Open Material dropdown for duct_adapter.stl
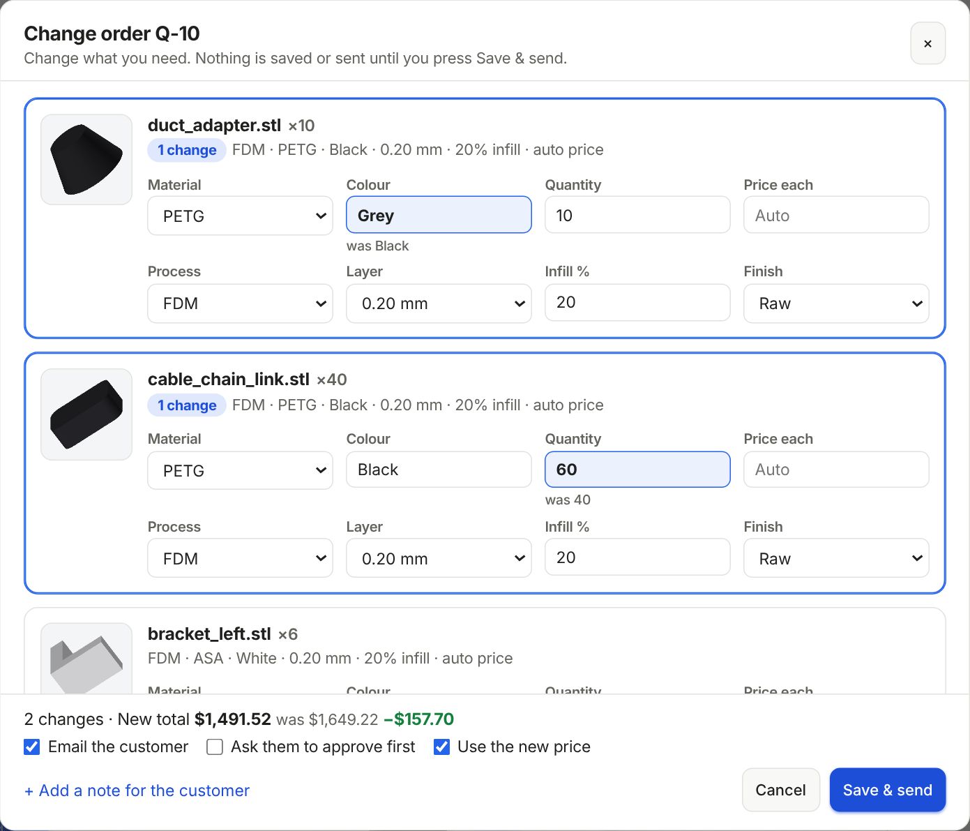 point(240,216)
